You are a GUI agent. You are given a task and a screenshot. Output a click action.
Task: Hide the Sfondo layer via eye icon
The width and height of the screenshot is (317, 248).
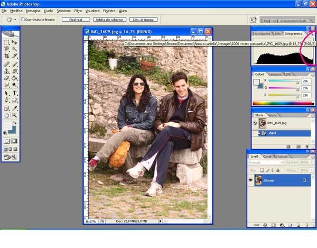[x=251, y=180]
